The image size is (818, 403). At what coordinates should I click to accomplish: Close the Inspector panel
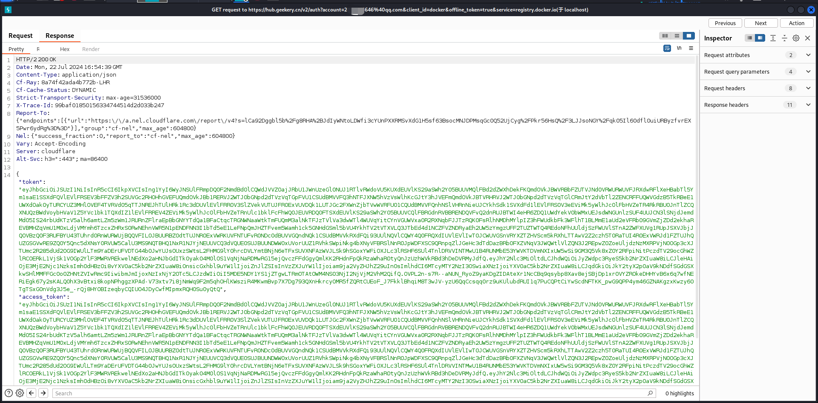[x=807, y=38]
